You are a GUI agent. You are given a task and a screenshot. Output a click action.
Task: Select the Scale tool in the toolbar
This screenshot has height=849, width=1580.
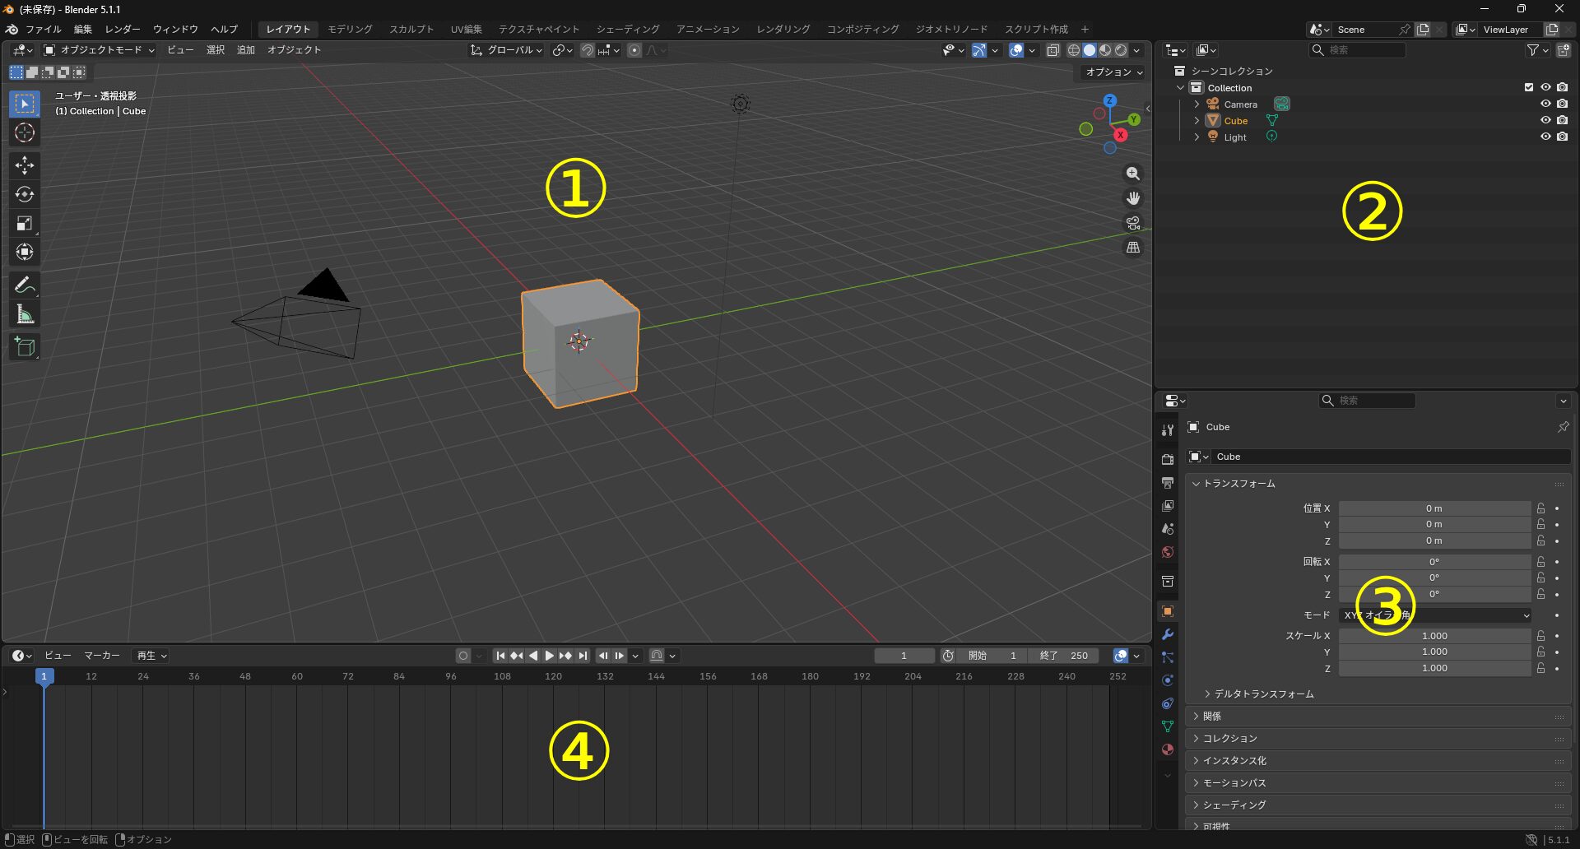pos(25,224)
